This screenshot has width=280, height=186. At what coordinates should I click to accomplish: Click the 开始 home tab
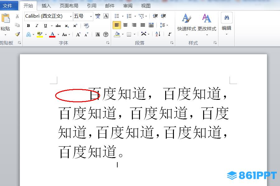[x=28, y=6]
